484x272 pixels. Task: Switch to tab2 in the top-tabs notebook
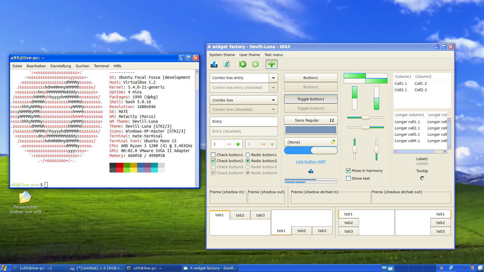pos(240,215)
